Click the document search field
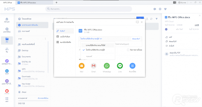The image size is (202, 107). click(89, 9)
